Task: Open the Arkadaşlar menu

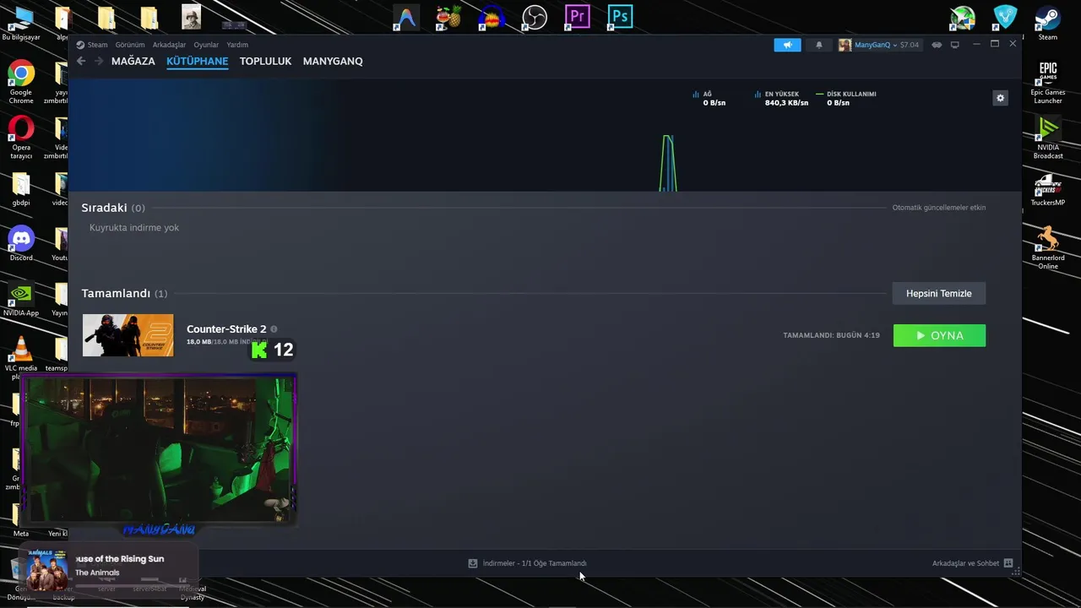Action: click(x=169, y=45)
